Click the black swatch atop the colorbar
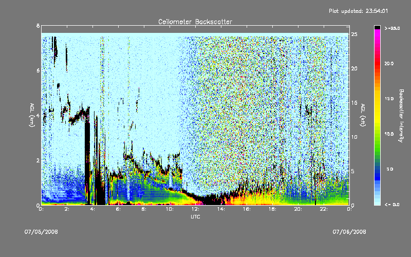The width and height of the screenshot is (411, 257). coord(377,27)
